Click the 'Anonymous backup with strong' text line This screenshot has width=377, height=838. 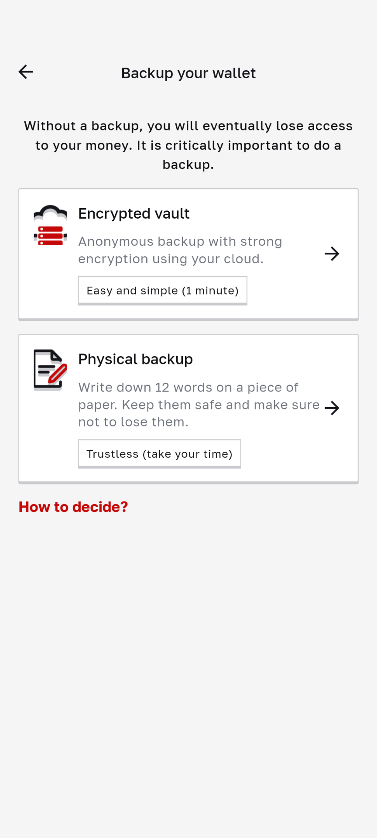pyautogui.click(x=180, y=241)
